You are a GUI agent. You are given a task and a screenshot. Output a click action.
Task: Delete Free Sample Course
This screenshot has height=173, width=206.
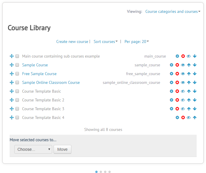pos(177,74)
